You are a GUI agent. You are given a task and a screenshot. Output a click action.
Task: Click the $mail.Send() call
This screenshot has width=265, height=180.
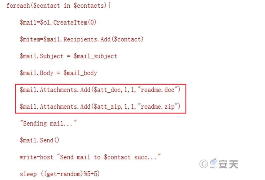pyautogui.click(x=39, y=140)
